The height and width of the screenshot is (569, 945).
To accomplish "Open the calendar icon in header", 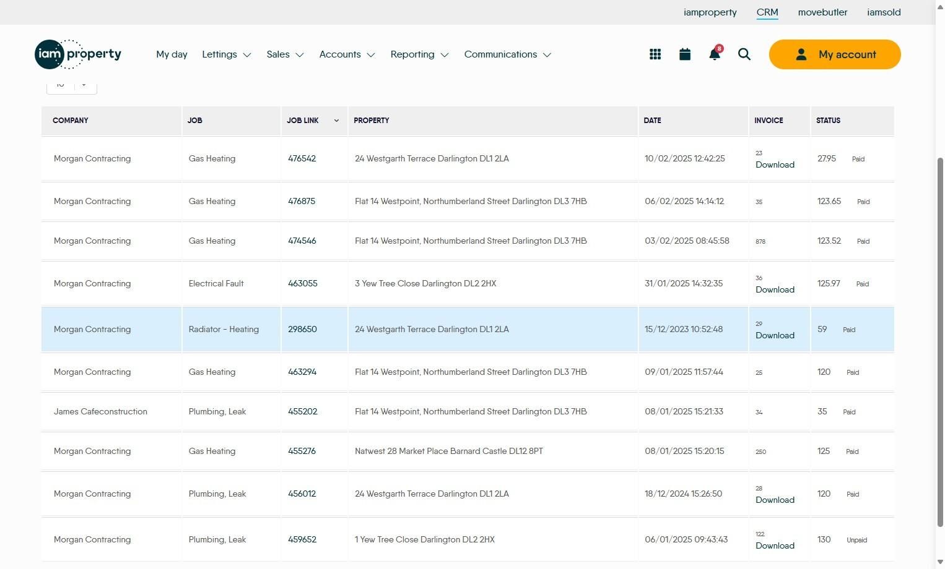I will pos(685,54).
